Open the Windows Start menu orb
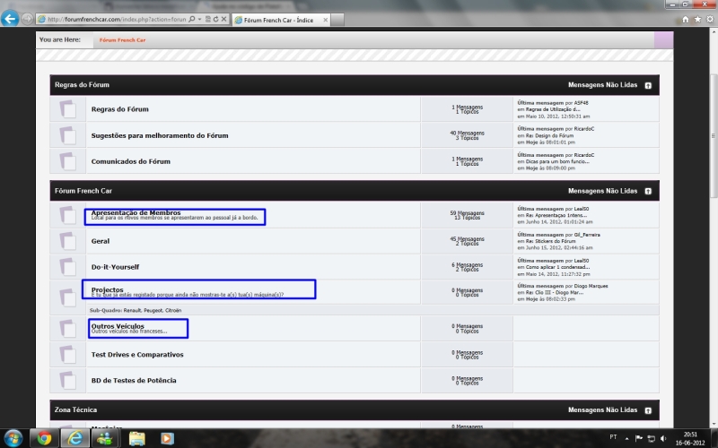Image resolution: width=718 pixels, height=448 pixels. tap(13, 439)
